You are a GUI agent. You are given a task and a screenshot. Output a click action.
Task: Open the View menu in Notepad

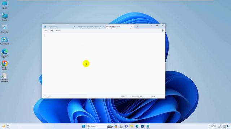tap(58, 30)
